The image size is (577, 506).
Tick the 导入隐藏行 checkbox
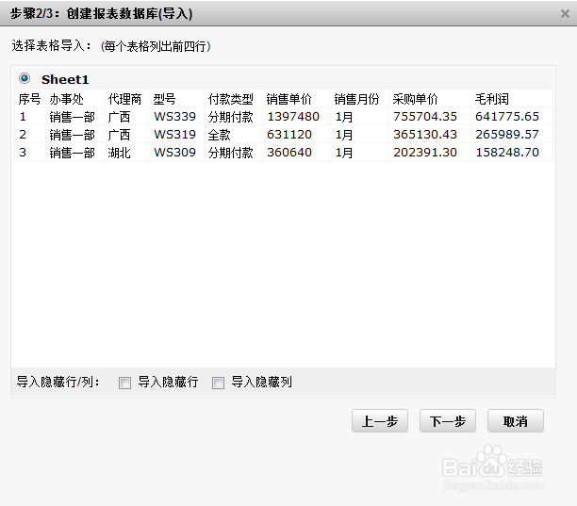(124, 383)
